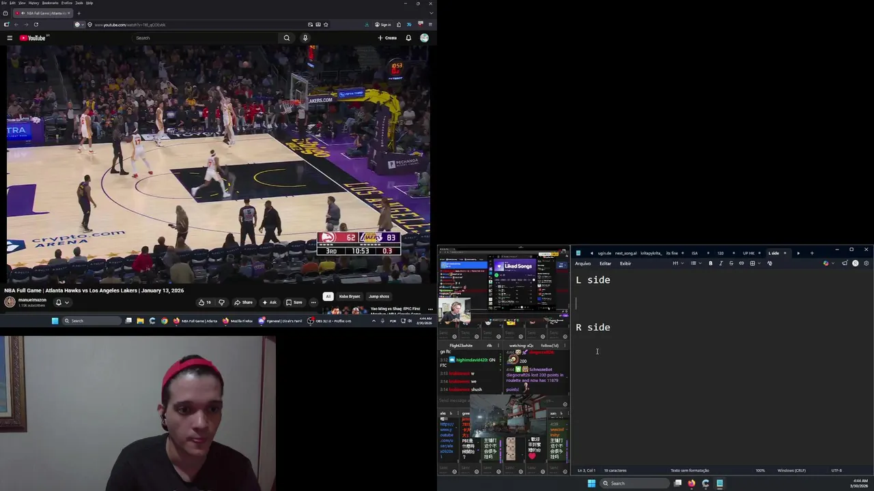Close the NBA Full Game tab
The height and width of the screenshot is (491, 874).
pos(68,13)
